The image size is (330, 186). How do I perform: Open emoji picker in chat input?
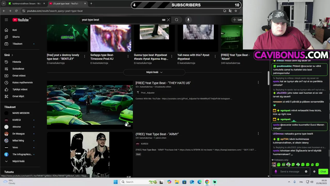click(x=306, y=172)
